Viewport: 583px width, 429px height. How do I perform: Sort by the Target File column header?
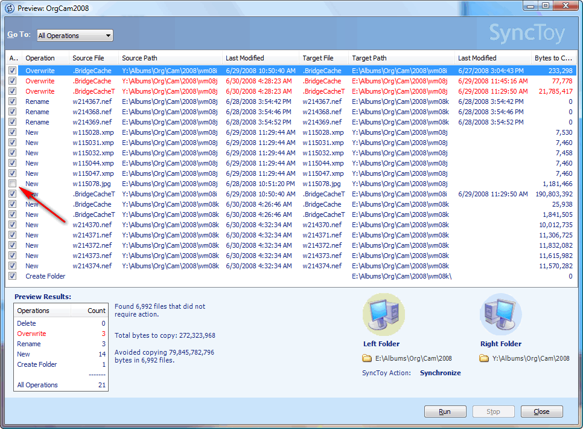pos(324,58)
